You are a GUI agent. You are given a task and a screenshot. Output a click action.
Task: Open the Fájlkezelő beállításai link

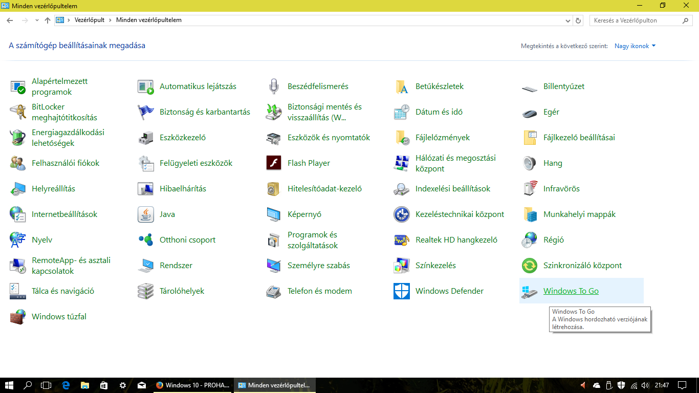(579, 138)
